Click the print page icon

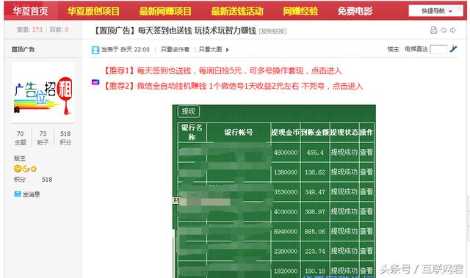point(433,30)
